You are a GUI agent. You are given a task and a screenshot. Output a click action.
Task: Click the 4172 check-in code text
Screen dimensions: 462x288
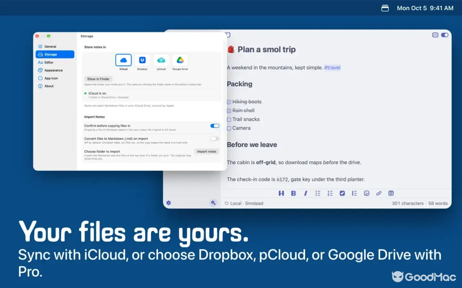pyautogui.click(x=282, y=179)
